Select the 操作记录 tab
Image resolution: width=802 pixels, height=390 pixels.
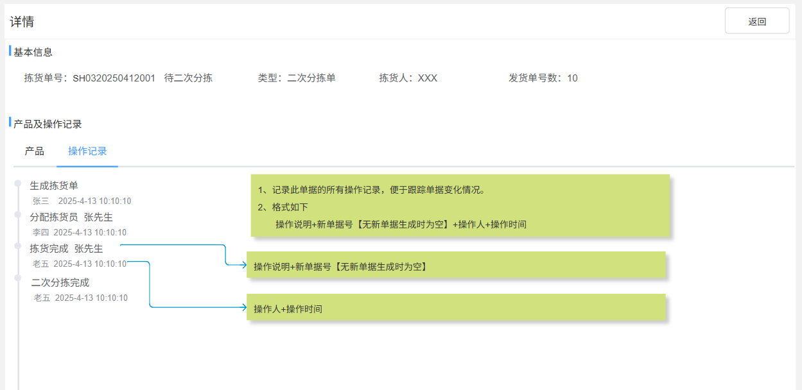tap(87, 151)
